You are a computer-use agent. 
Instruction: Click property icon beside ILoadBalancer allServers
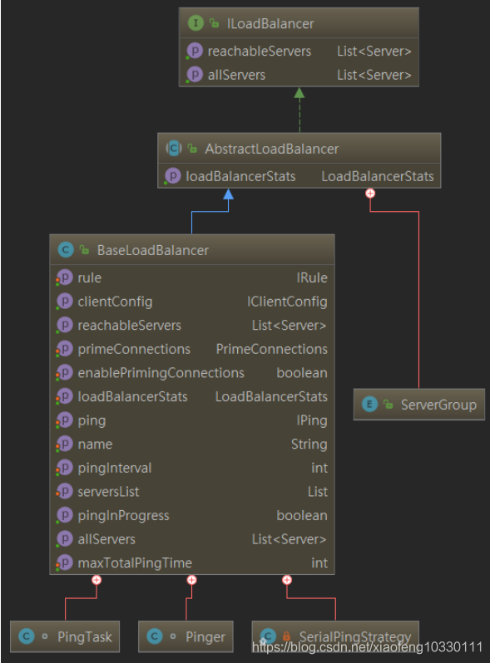pos(195,75)
